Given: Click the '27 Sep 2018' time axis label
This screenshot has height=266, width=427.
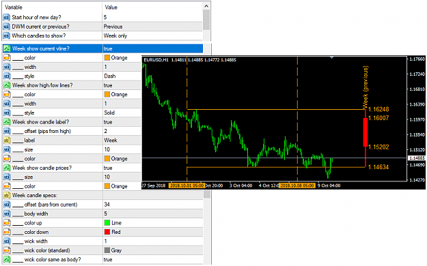Looking at the screenshot, I should (x=154, y=186).
